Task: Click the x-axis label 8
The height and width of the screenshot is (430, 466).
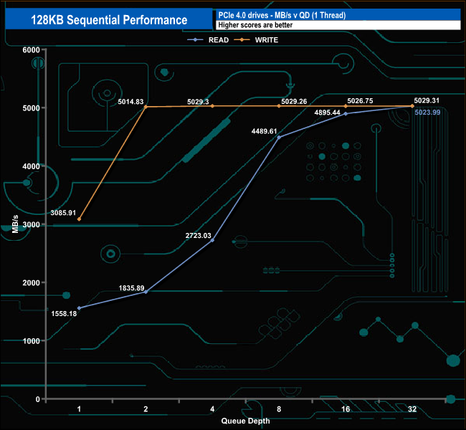Action: (x=279, y=409)
